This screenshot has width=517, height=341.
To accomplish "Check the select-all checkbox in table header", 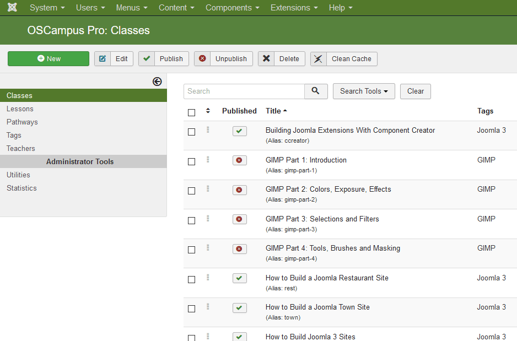I will point(192,113).
